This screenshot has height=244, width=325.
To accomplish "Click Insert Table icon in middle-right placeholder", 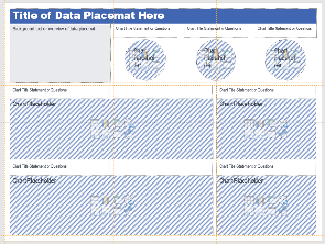I will pyautogui.click(x=249, y=123).
